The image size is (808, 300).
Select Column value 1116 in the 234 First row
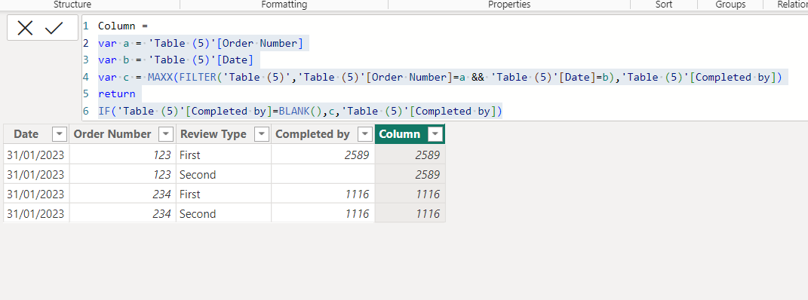[x=410, y=194]
